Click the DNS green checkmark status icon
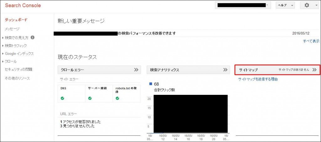Viewport: 321px width, 142px height. pyautogui.click(x=62, y=98)
